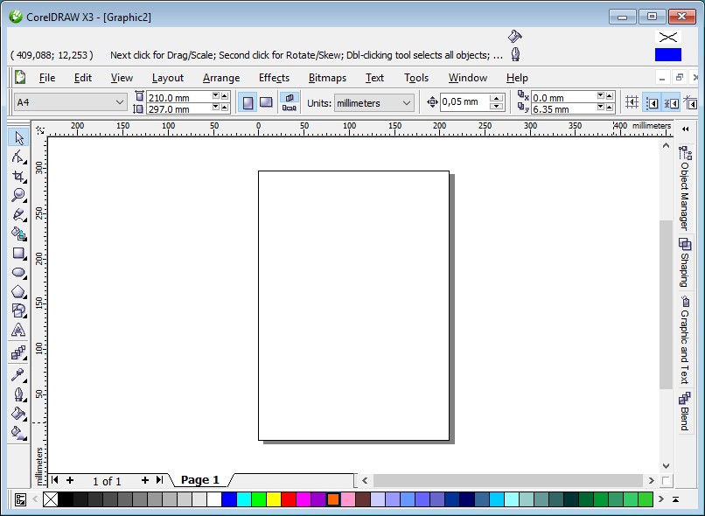Activate the Text tool
The width and height of the screenshot is (705, 516).
(x=18, y=330)
